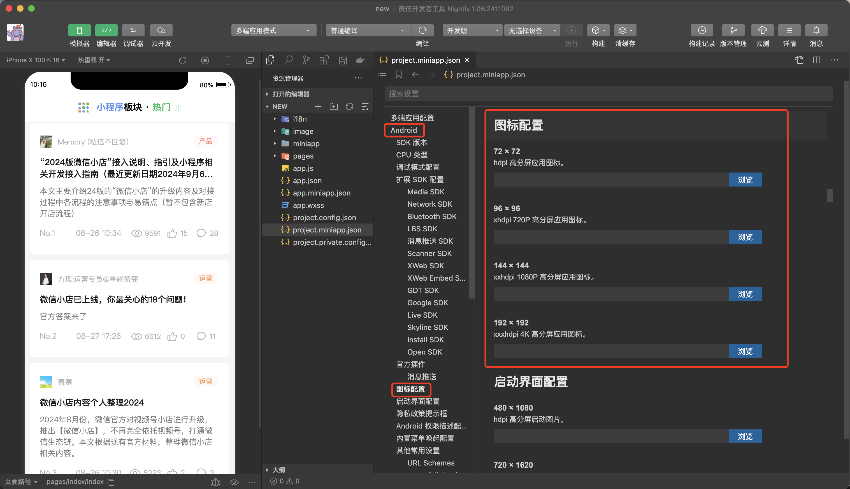Select SDK 版本 in settings nav
The width and height of the screenshot is (850, 489).
pos(412,142)
